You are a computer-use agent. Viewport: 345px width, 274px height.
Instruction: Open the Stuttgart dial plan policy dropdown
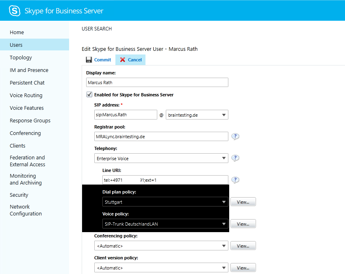point(224,202)
